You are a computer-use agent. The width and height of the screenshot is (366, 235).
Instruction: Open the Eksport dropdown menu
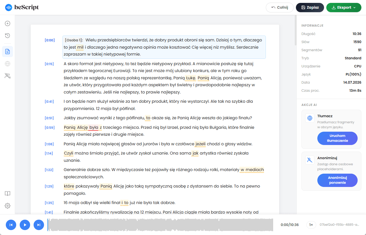344,8
